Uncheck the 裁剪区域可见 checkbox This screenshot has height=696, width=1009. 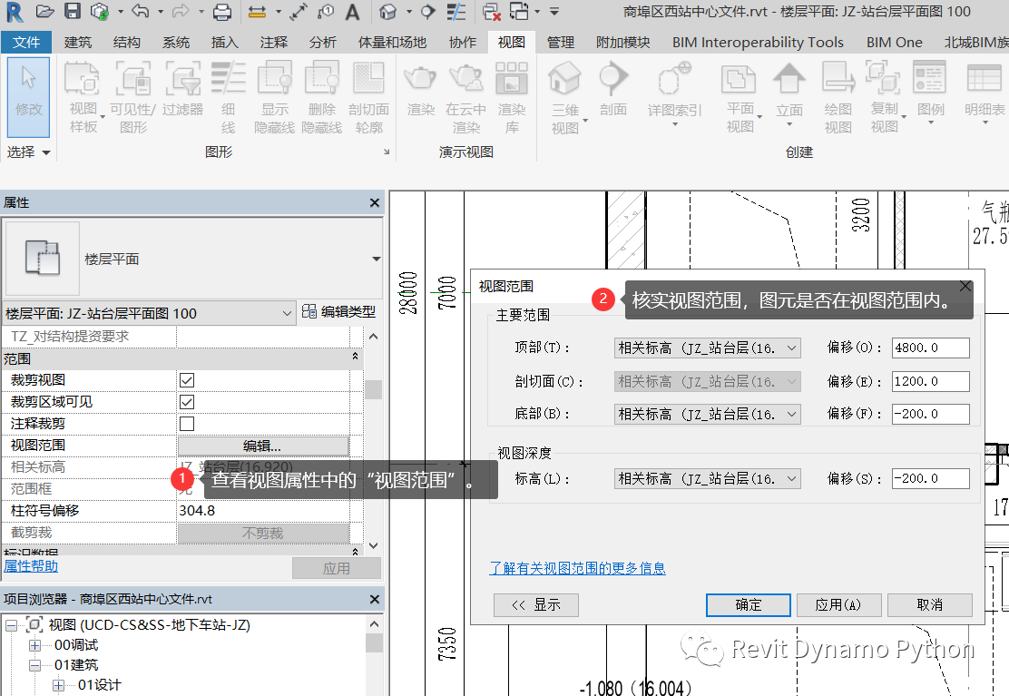187,402
